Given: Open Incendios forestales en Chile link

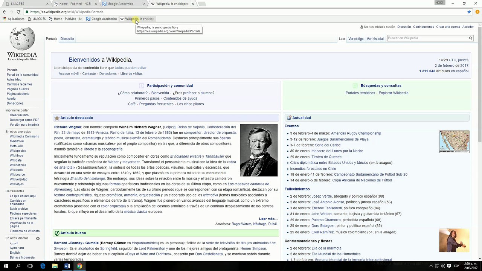Looking at the screenshot, I should [313, 169].
